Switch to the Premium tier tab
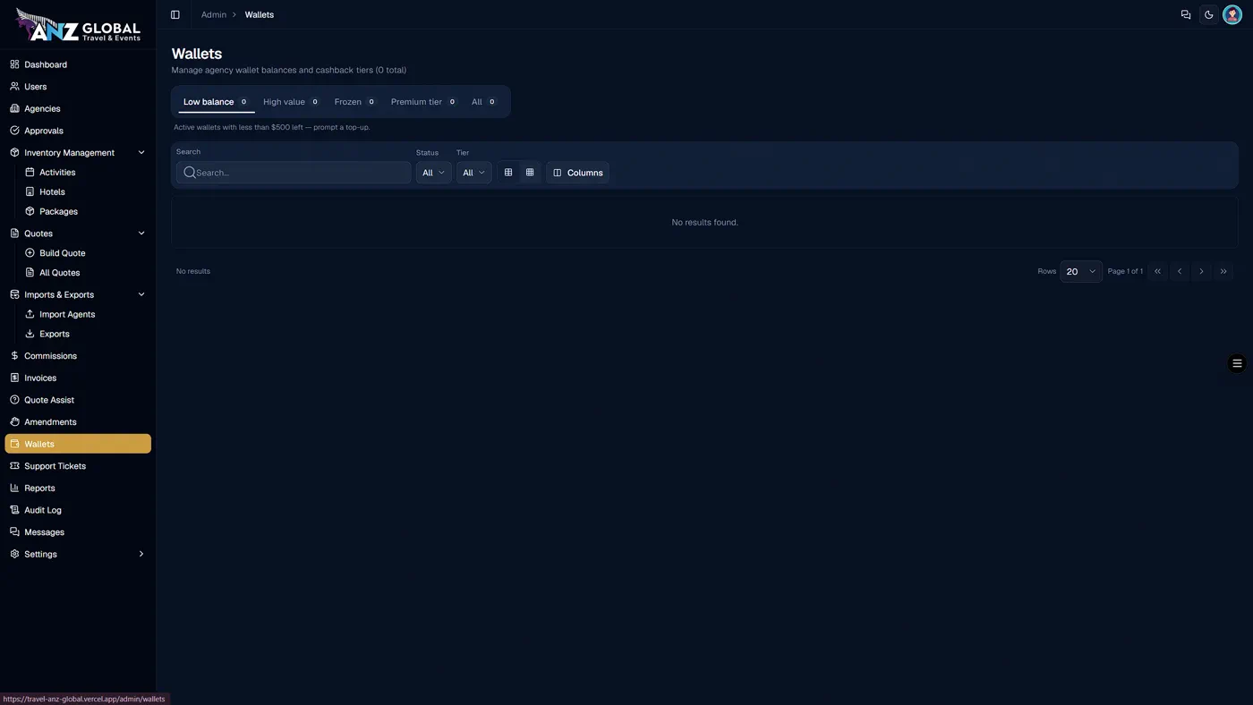 (424, 102)
